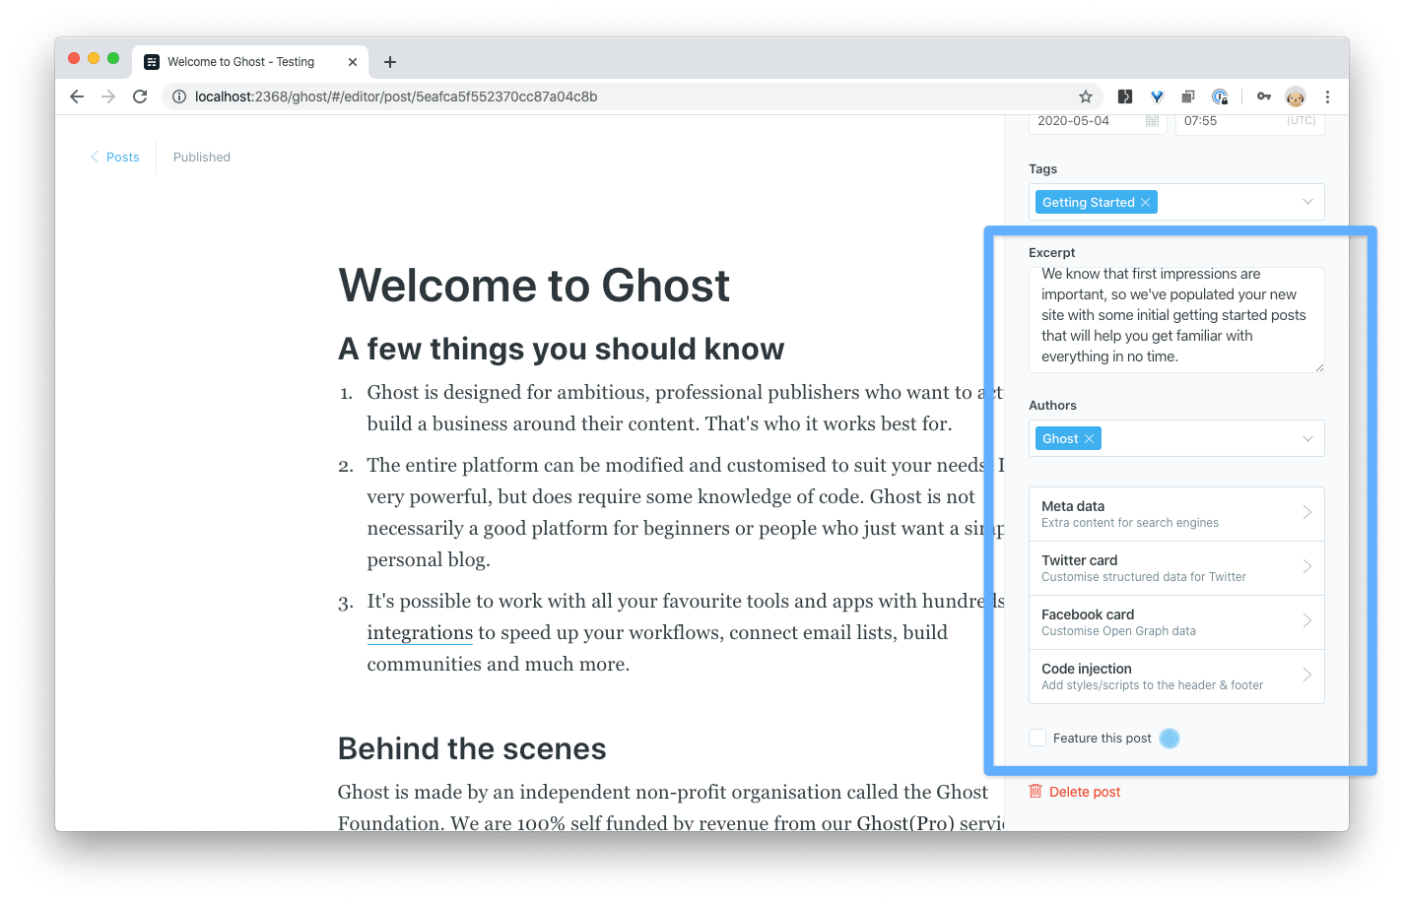Open the Code injection settings
The image size is (1404, 904).
[1175, 677]
